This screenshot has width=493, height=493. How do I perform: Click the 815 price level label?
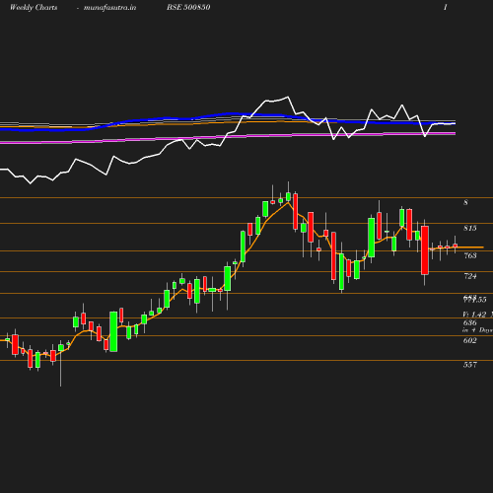[x=470, y=228]
